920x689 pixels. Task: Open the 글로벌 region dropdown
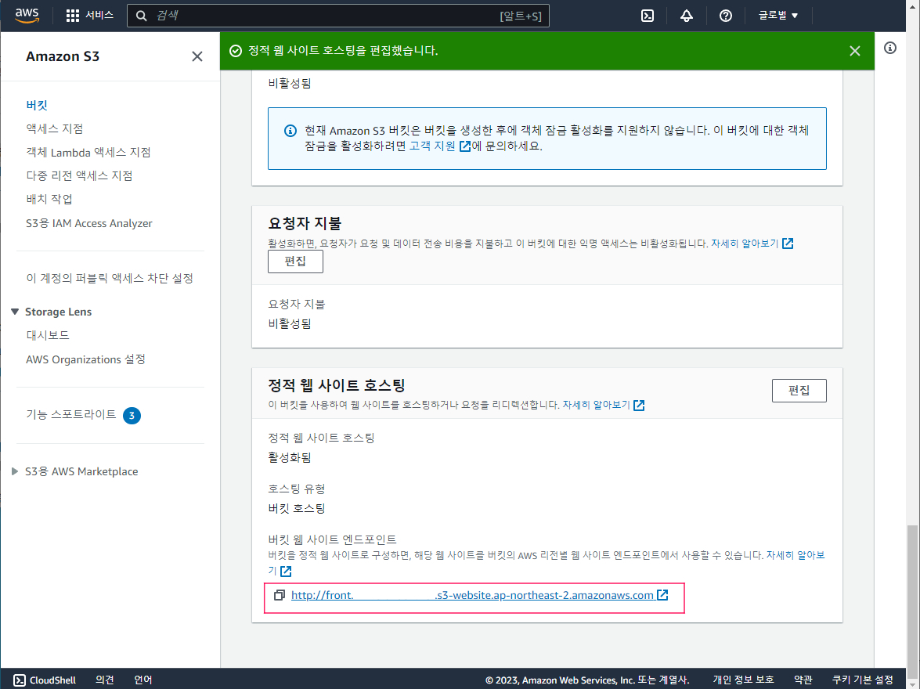[x=778, y=16]
